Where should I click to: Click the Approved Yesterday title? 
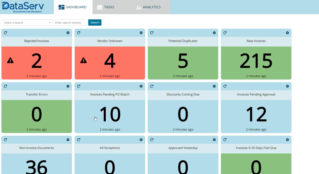pos(183,148)
